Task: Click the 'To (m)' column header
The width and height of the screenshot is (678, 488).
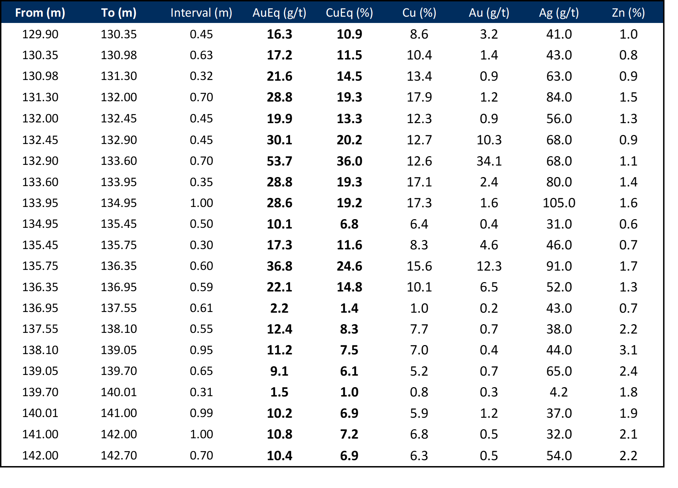Action: click(119, 13)
